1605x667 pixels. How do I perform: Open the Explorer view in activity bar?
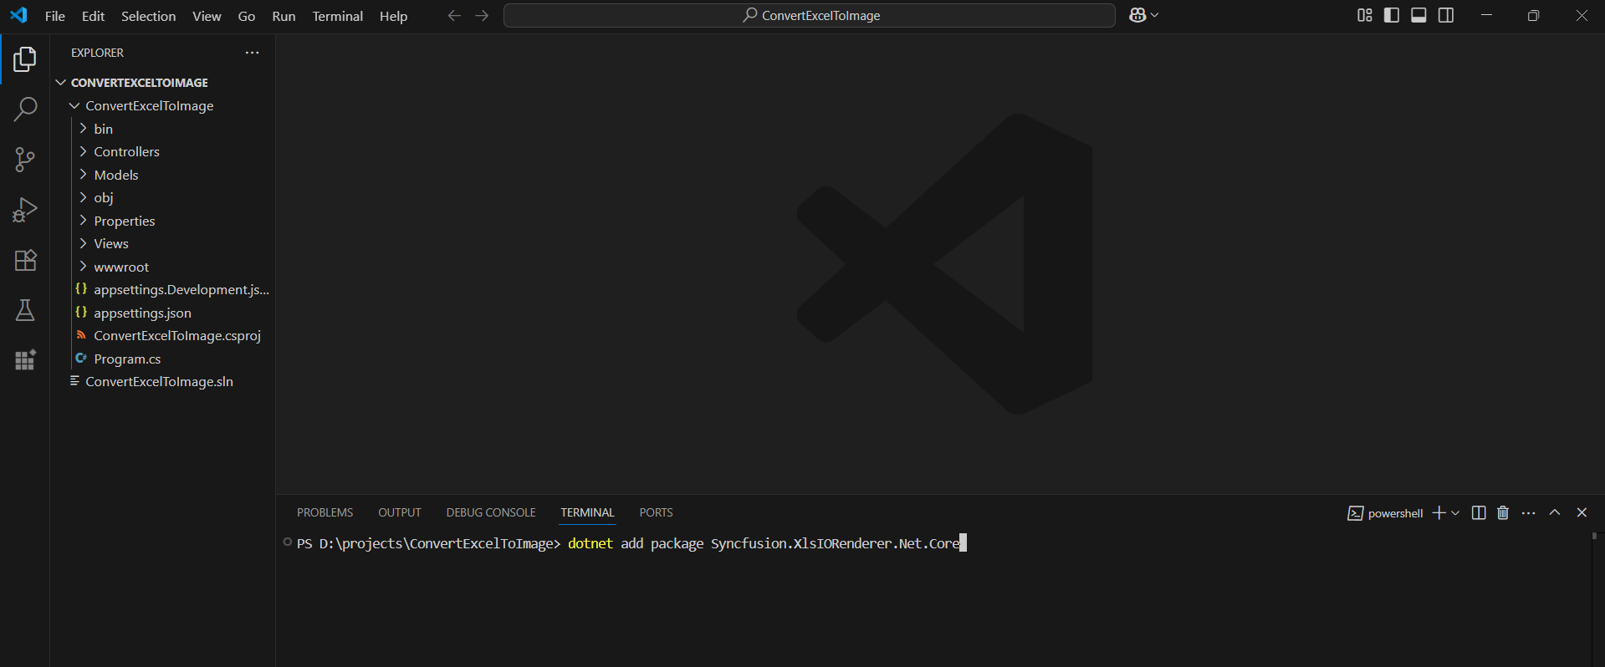[x=25, y=59]
